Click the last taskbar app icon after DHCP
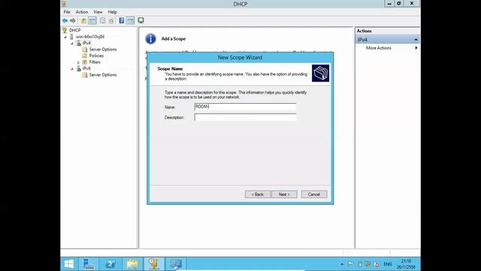The image size is (481, 271). pyautogui.click(x=176, y=264)
